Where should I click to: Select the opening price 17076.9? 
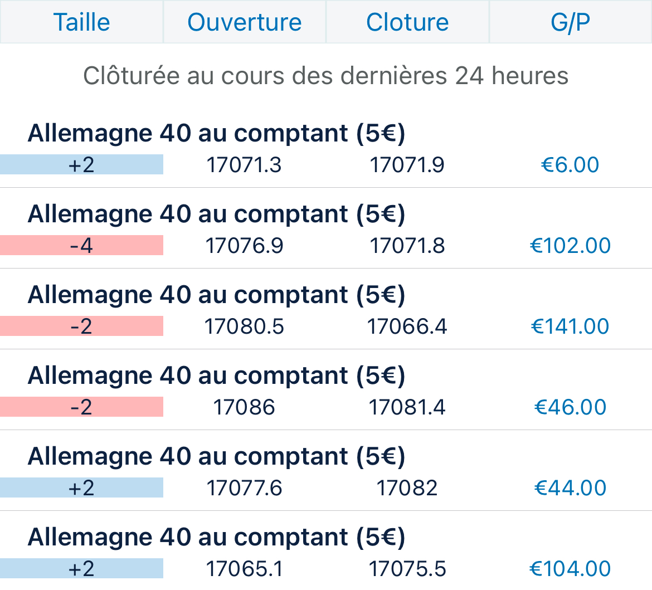tap(244, 246)
